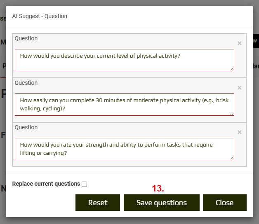Close the AI Suggest dialog with Close button
Screen dimensions: 259x224
point(224,203)
